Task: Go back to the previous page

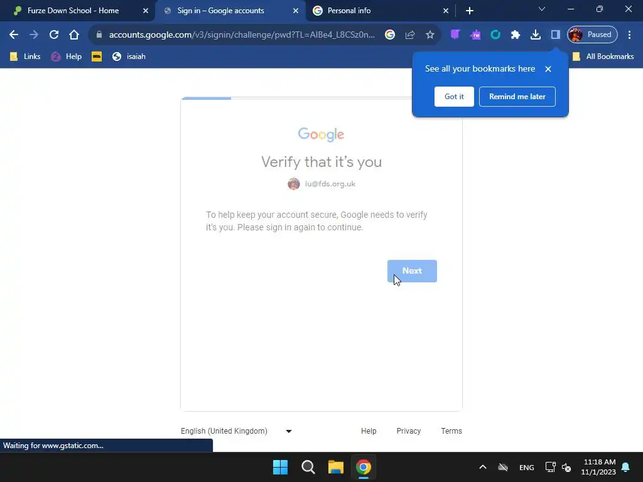Action: pyautogui.click(x=14, y=35)
